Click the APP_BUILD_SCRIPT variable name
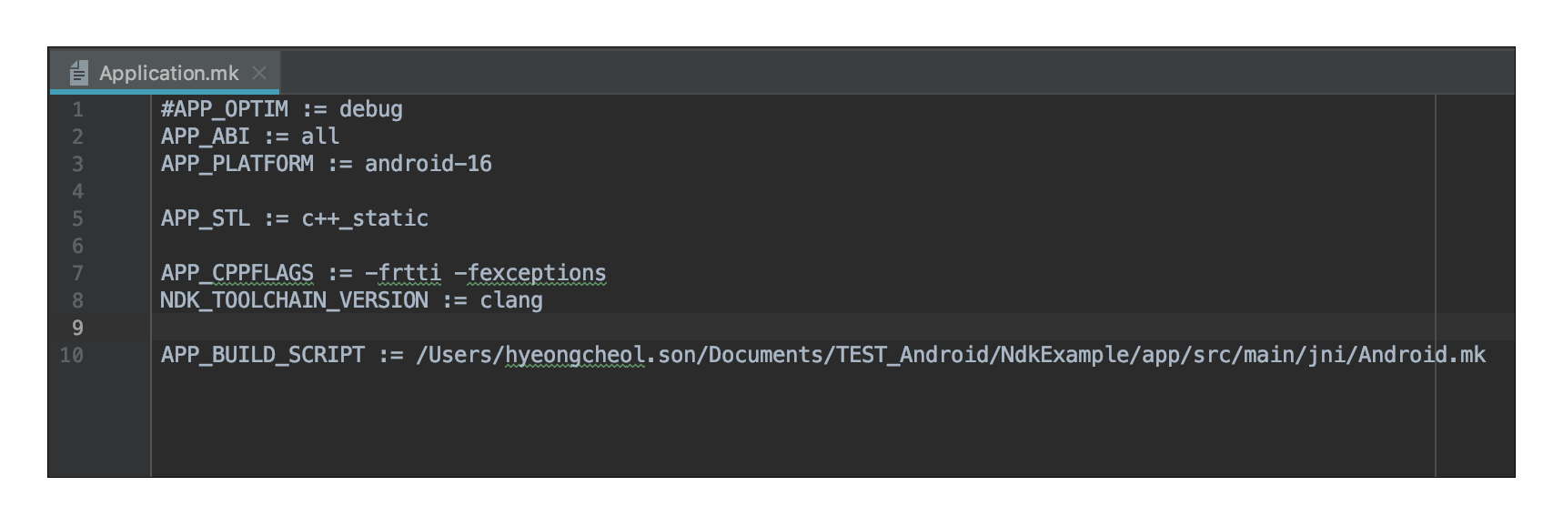1563x526 pixels. pyautogui.click(x=262, y=355)
